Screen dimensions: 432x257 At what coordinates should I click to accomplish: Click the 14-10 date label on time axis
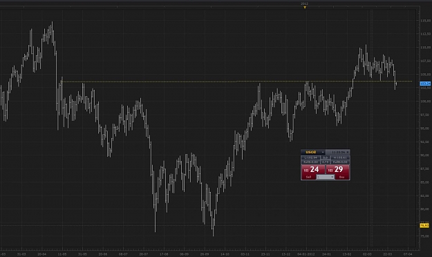[x=225, y=254]
